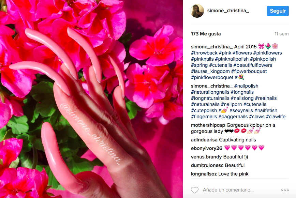Viewport: 296px width, 198px height.
Task: Open the #throwback hashtag
Action: coord(204,53)
